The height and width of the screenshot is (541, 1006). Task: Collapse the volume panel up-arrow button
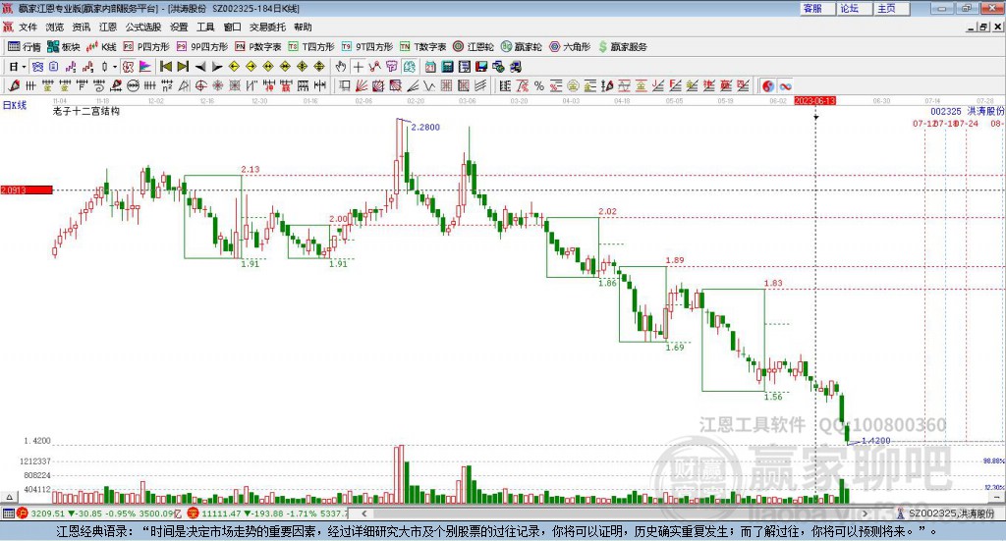coord(9,498)
